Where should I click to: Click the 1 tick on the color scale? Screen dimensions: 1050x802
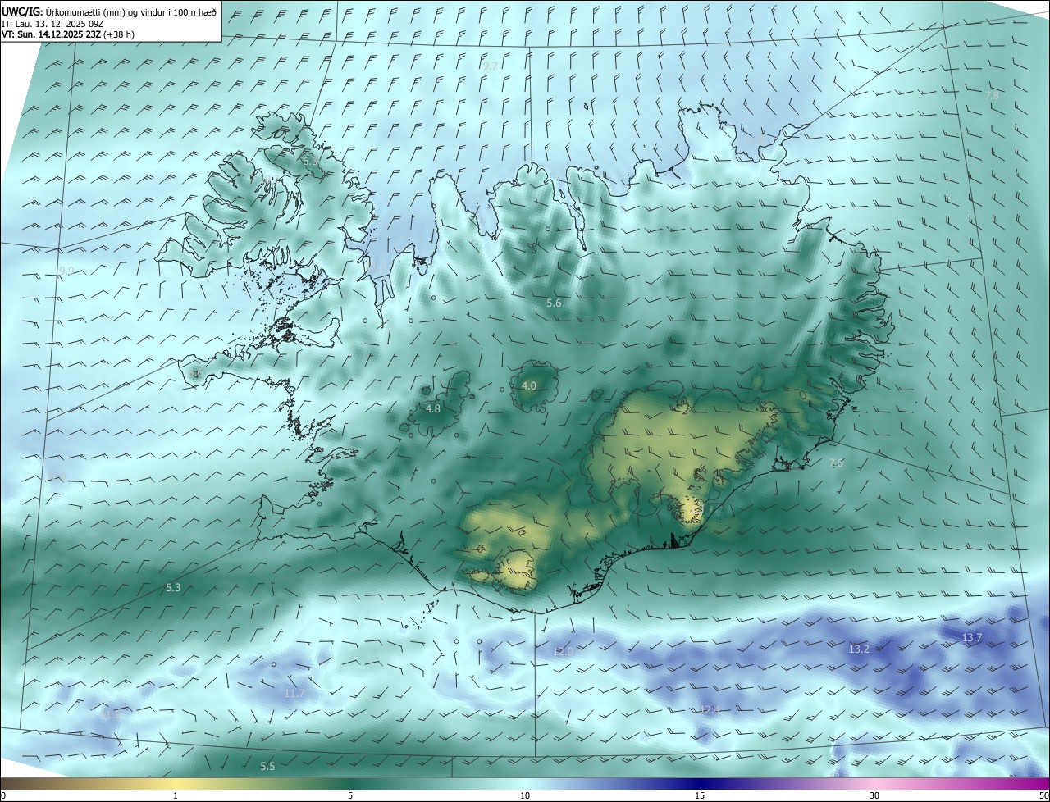tap(176, 795)
